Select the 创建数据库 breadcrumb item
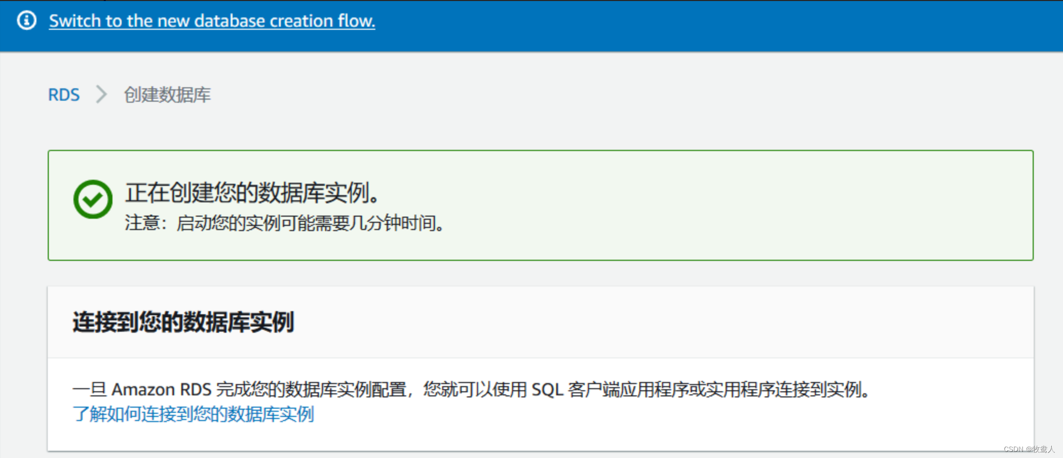 [167, 94]
